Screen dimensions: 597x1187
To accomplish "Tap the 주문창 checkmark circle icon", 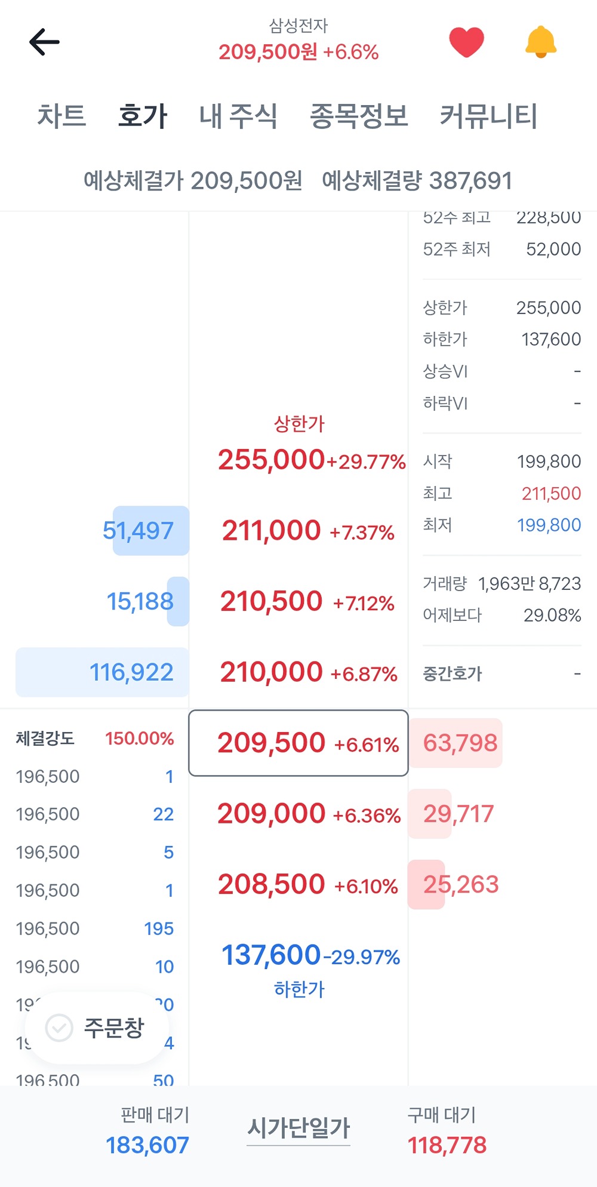I will pos(60,1028).
